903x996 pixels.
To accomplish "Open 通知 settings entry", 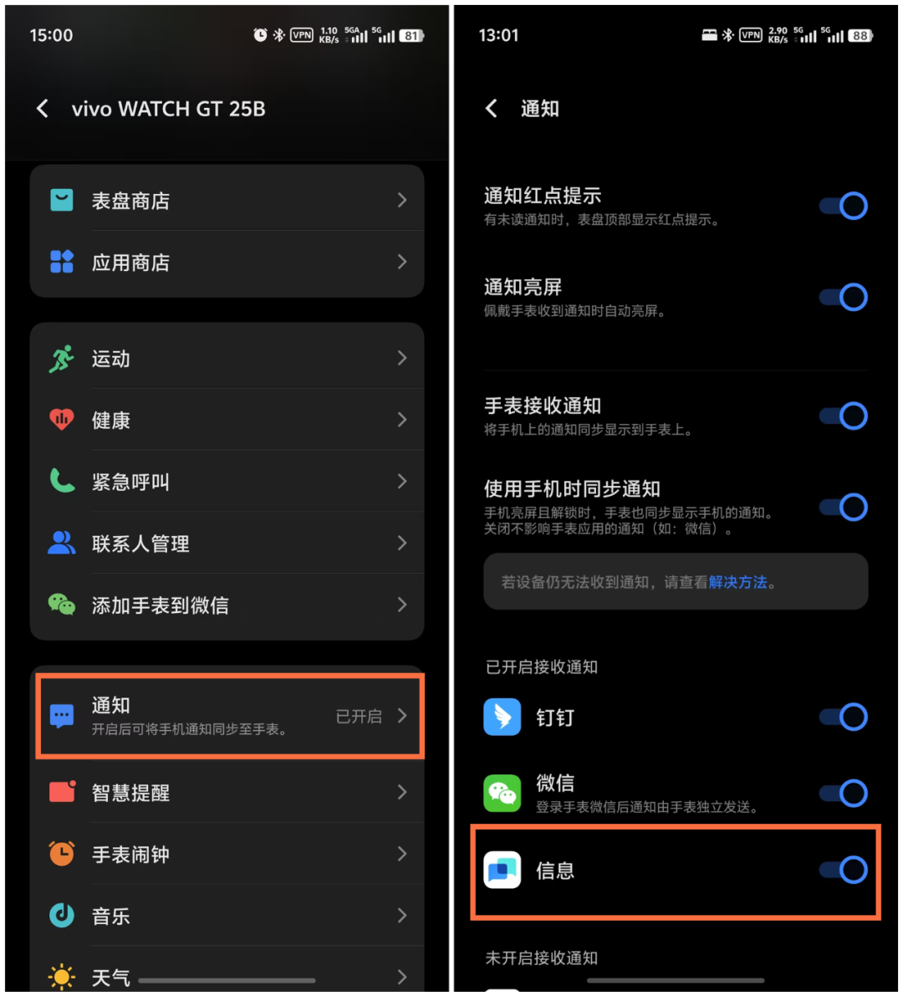I will [x=229, y=716].
